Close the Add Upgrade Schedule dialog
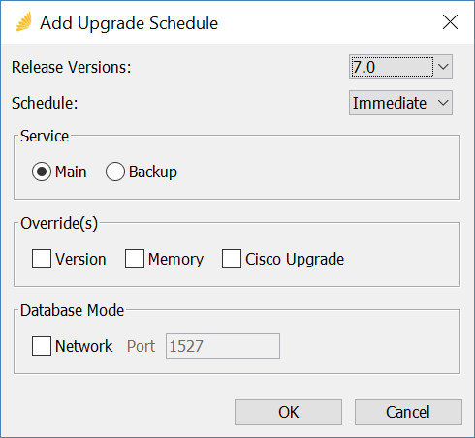 tap(450, 22)
